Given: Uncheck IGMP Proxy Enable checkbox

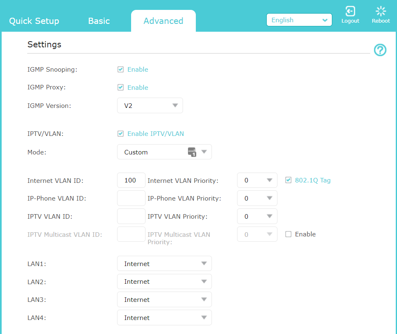Looking at the screenshot, I should tap(120, 87).
